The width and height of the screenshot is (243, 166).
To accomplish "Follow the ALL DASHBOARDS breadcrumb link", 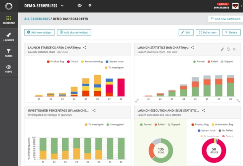I will pos(37,19).
